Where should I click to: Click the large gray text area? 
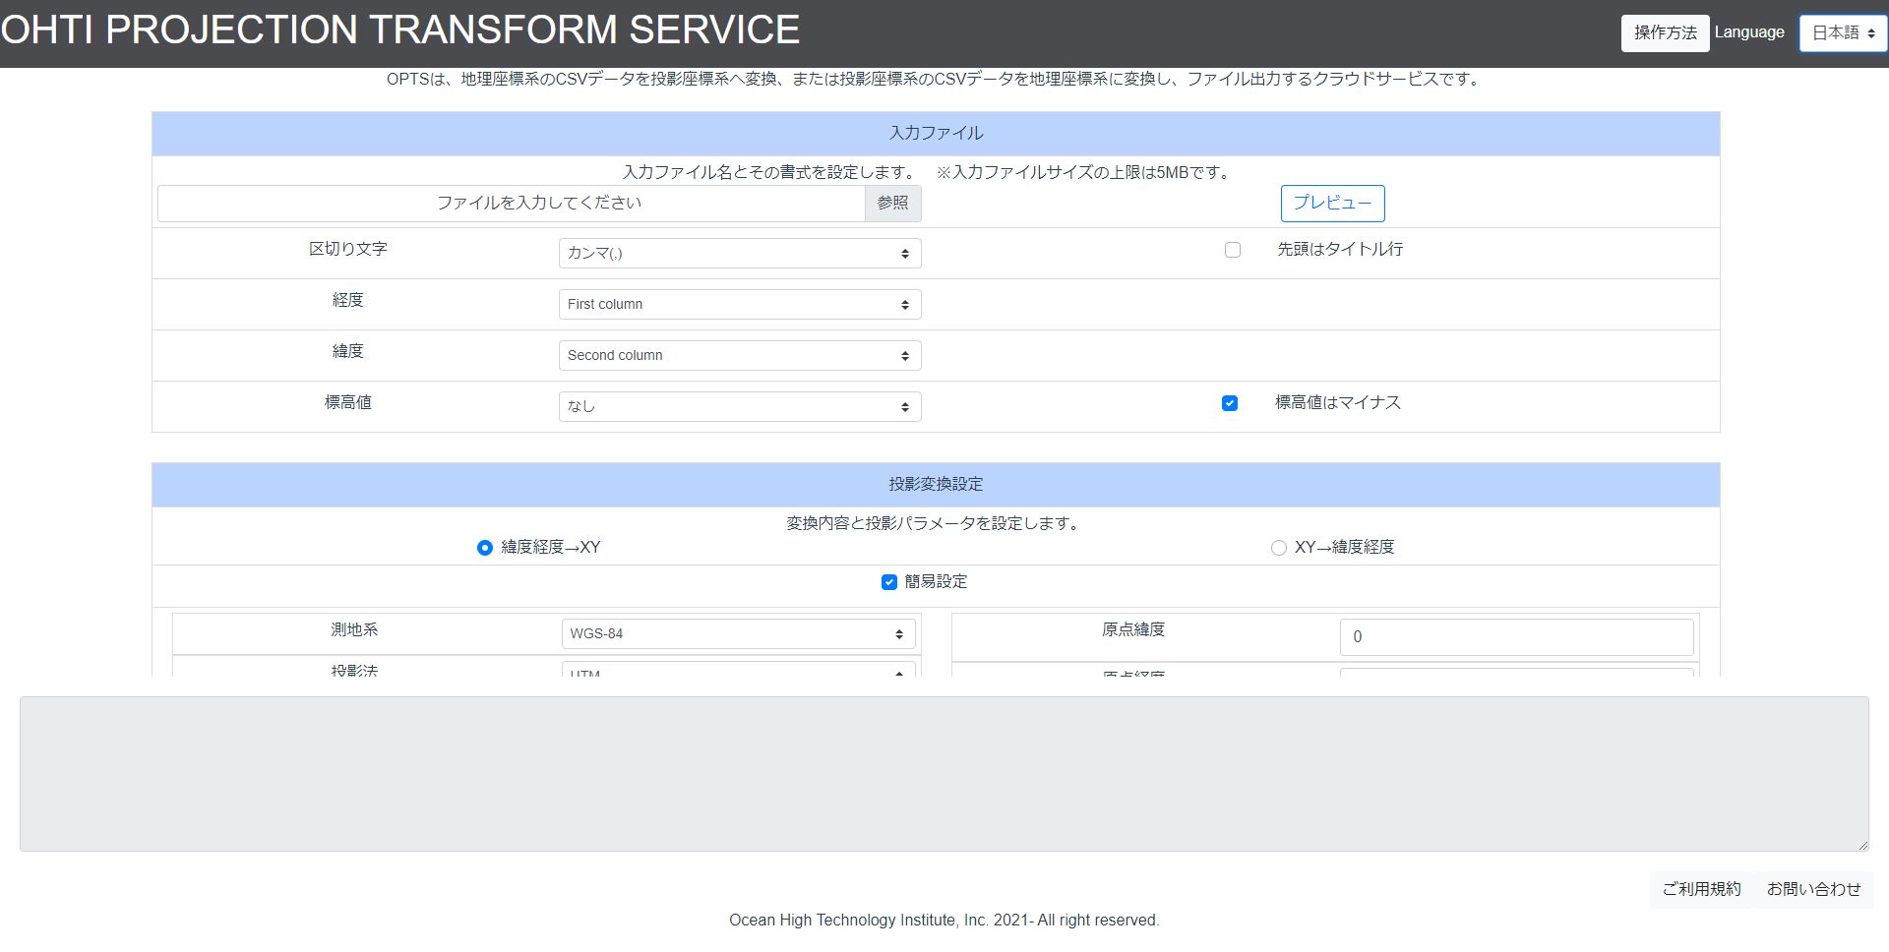944,774
